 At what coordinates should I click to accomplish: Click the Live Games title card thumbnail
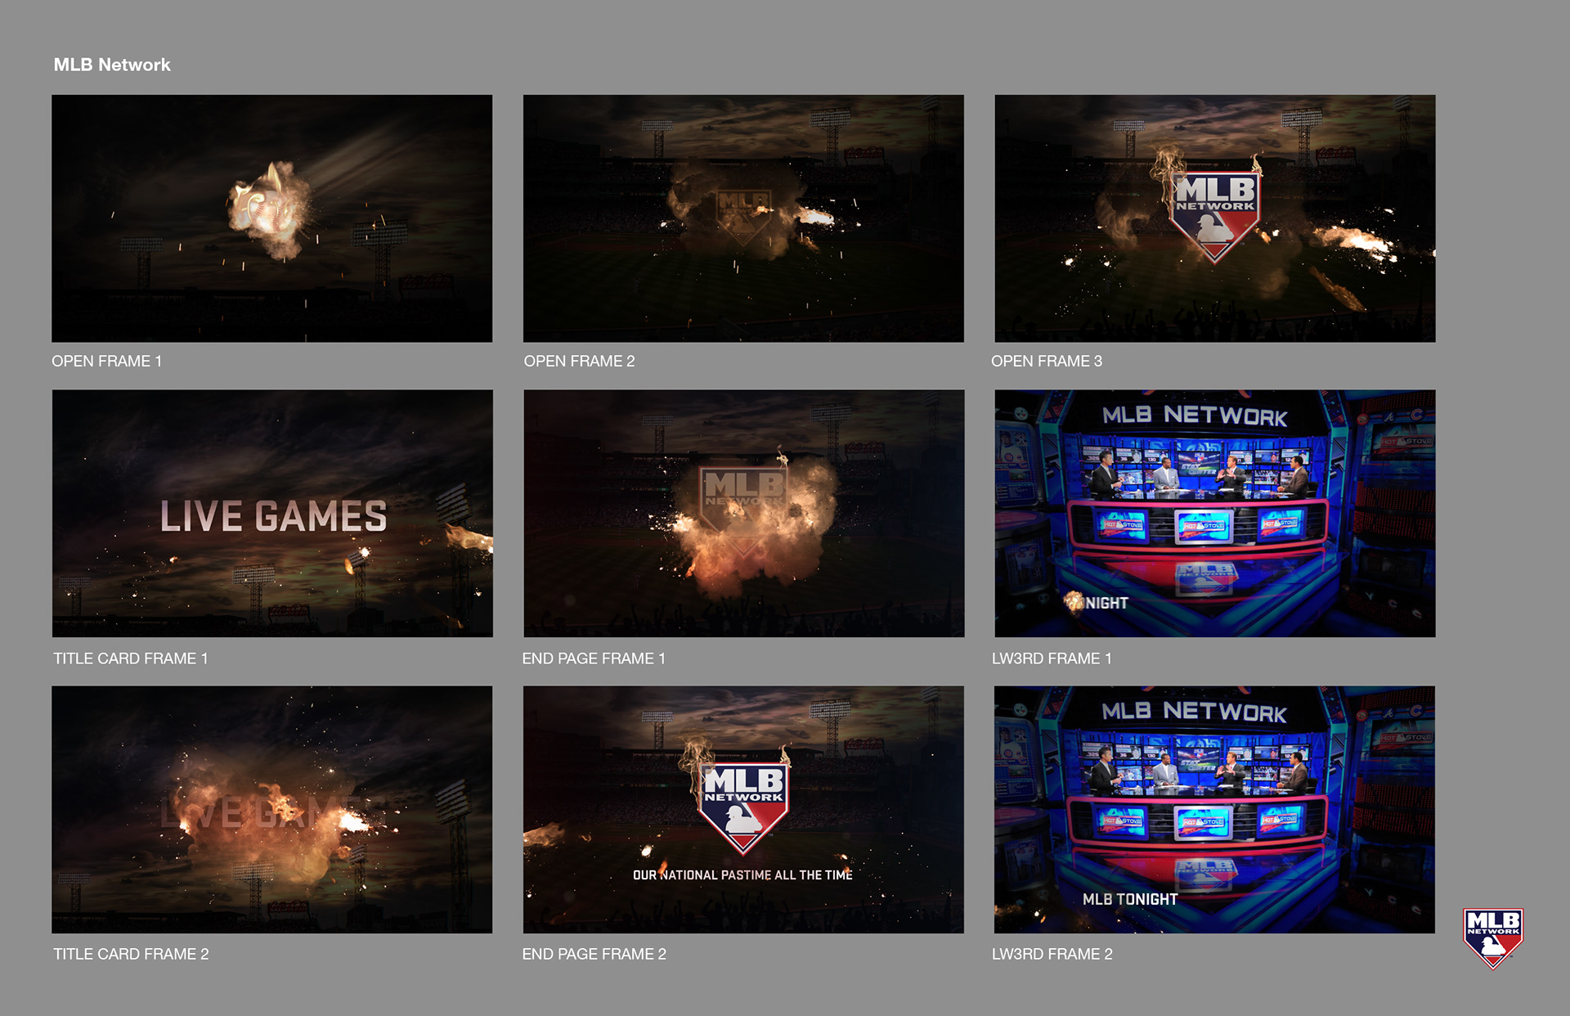point(272,513)
